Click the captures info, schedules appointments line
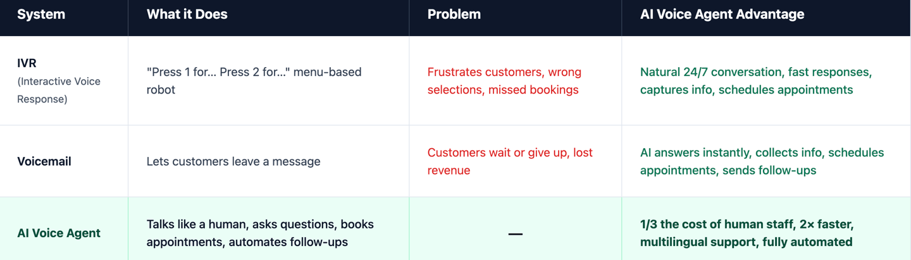Viewport: 911px width, 260px height. point(747,90)
